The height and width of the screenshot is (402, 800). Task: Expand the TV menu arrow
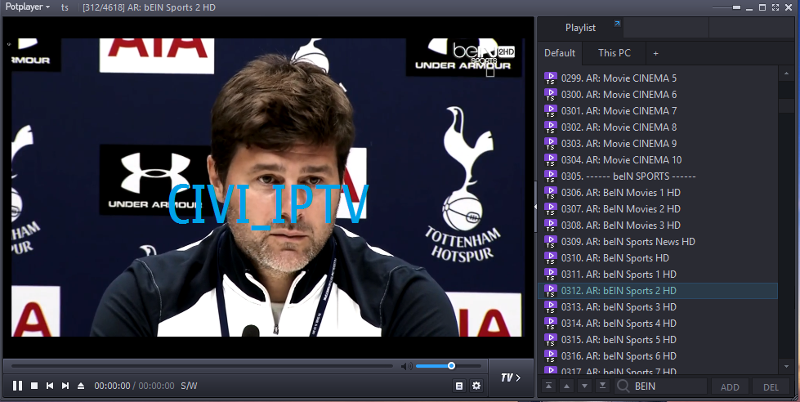click(x=511, y=377)
